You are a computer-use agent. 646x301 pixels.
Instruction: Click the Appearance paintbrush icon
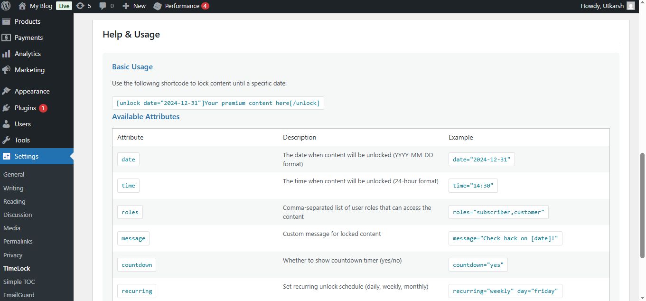[6, 91]
